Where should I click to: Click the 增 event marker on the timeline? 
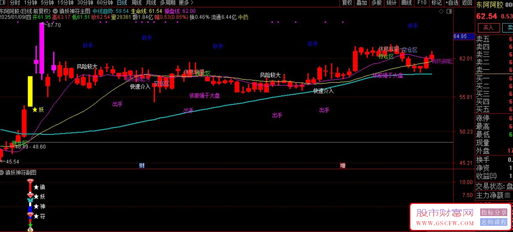pyautogui.click(x=343, y=166)
